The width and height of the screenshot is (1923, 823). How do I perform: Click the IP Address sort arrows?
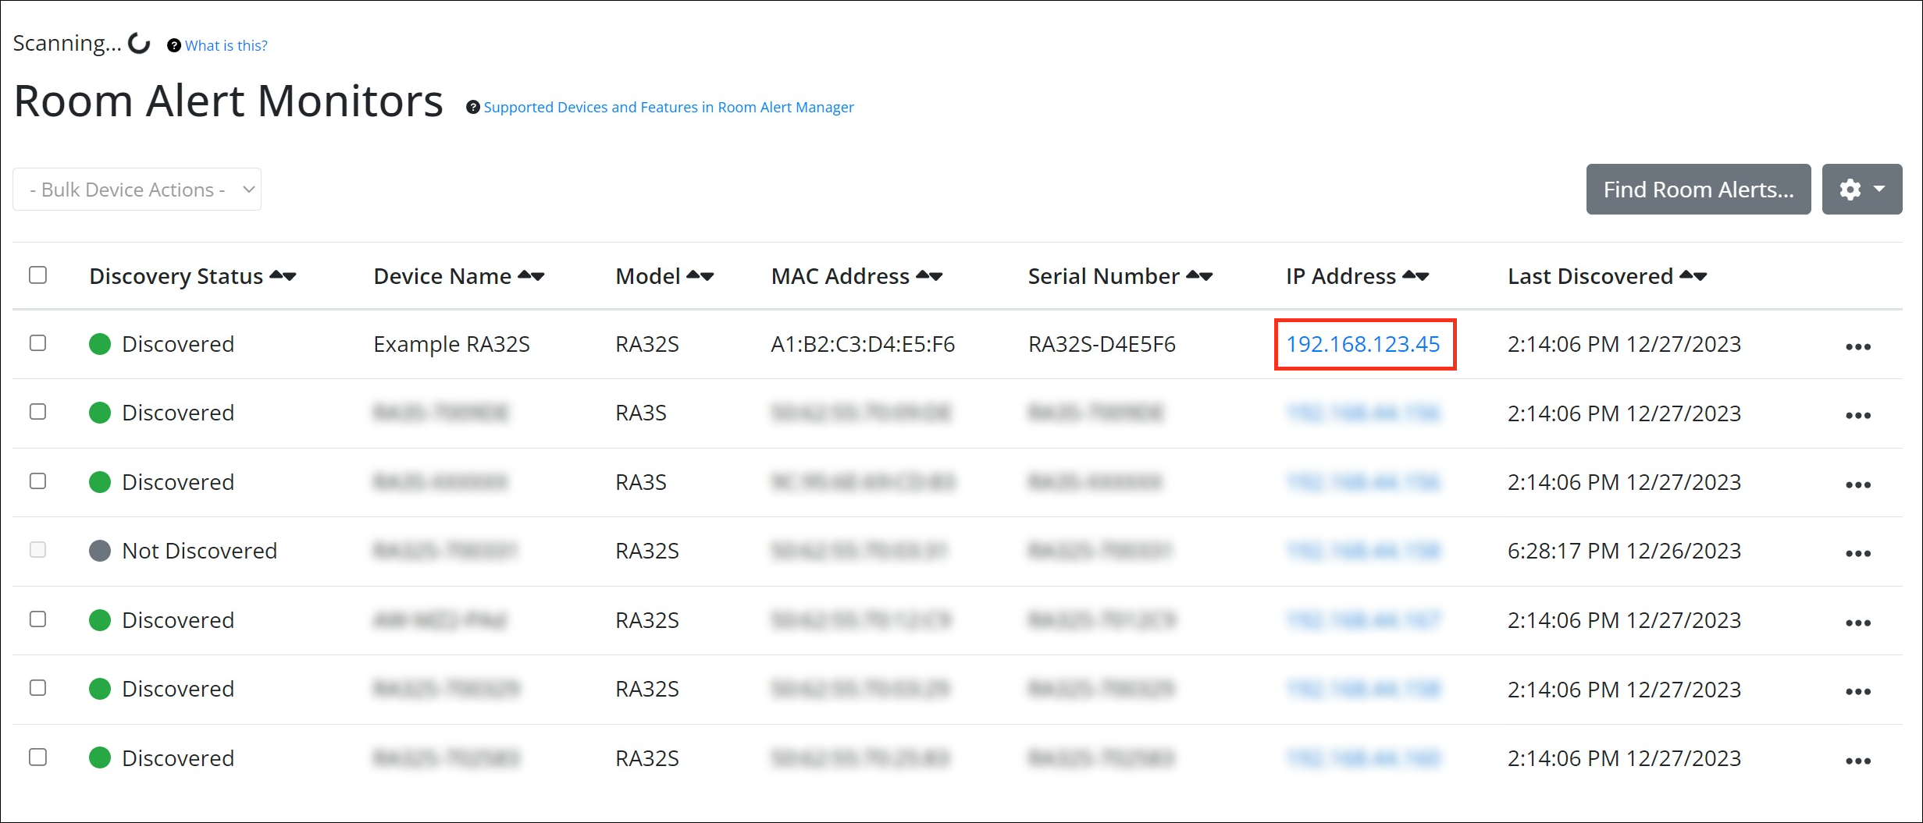(1416, 276)
